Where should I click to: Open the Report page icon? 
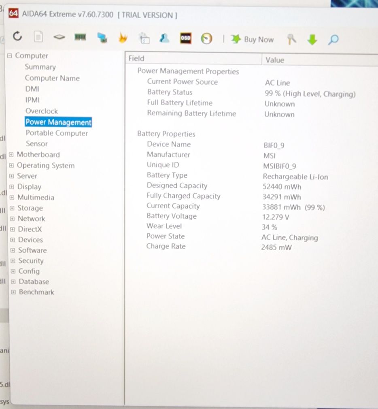[x=38, y=37]
